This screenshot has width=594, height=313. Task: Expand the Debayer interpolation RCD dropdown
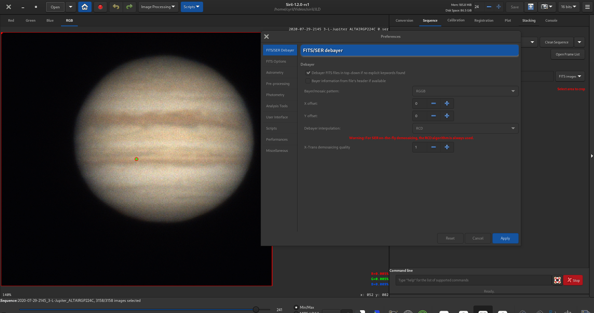tap(465, 128)
